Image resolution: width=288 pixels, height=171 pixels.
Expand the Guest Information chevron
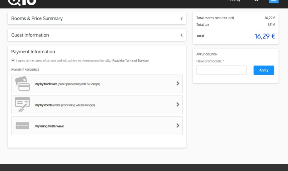(181, 35)
